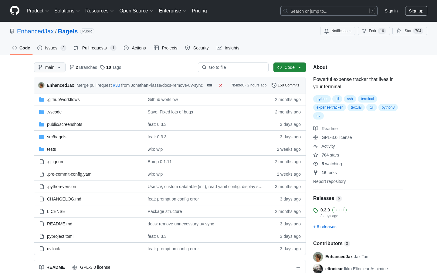Click the 0.3.0 release tag icon

click(x=316, y=210)
